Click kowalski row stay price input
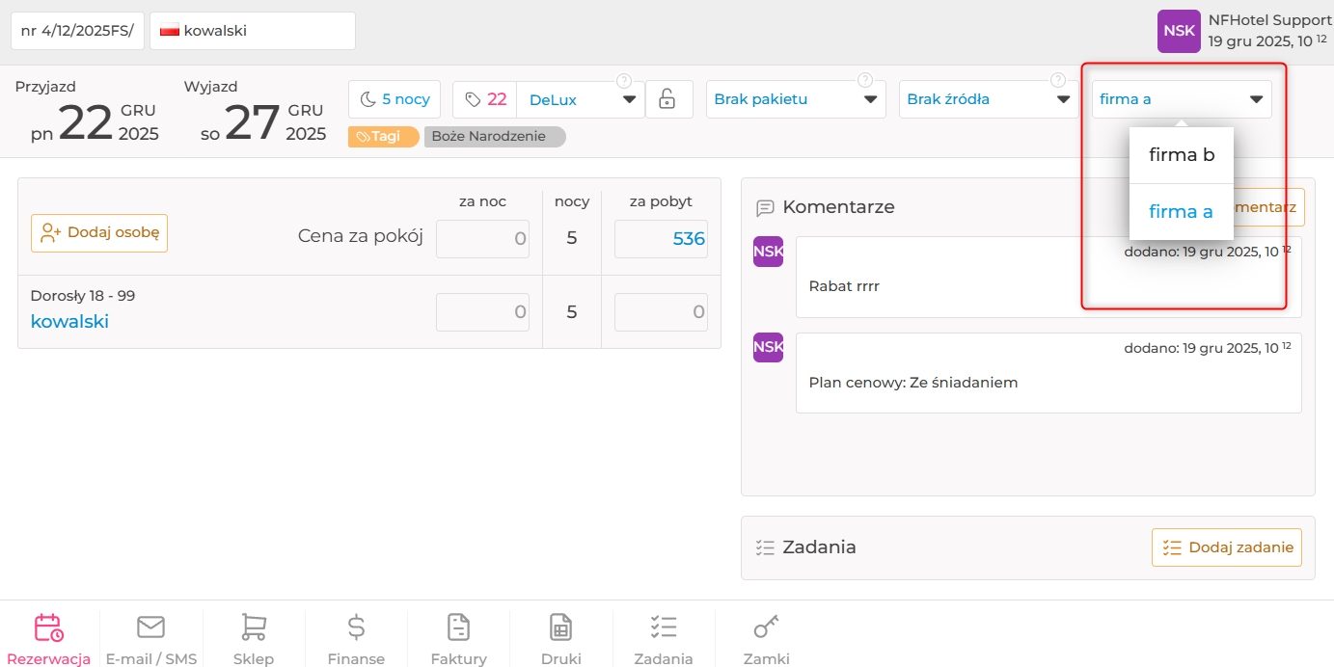Screen dimensions: 1334x667 coord(661,312)
